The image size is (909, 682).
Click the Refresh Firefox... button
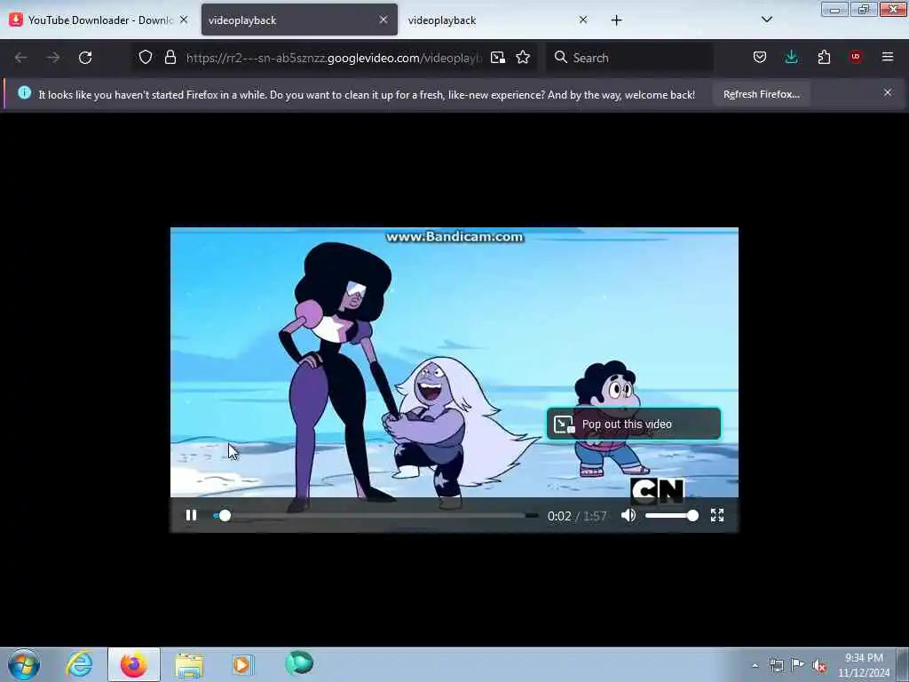pos(761,94)
